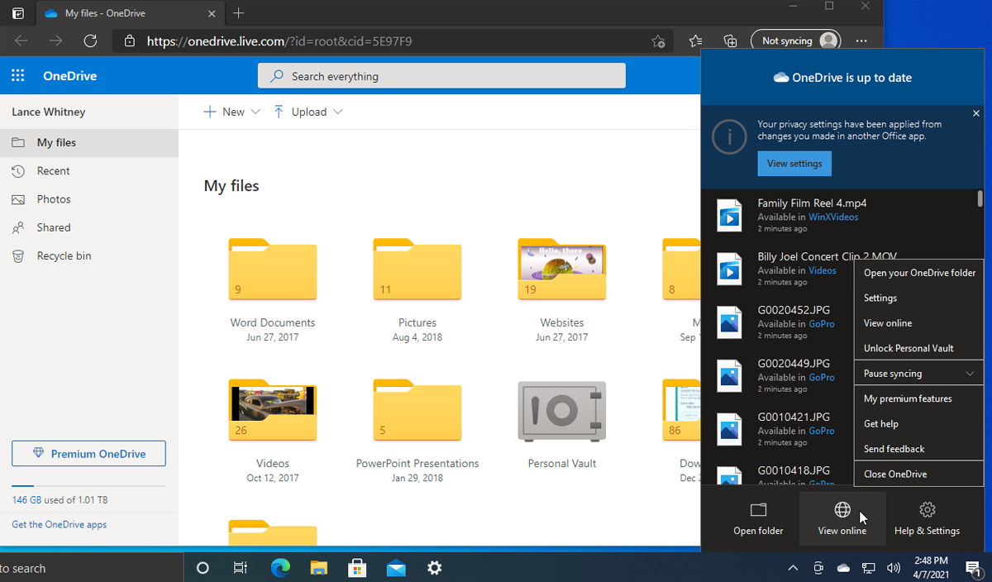Go back using the browser back arrow
992x582 pixels.
(21, 41)
